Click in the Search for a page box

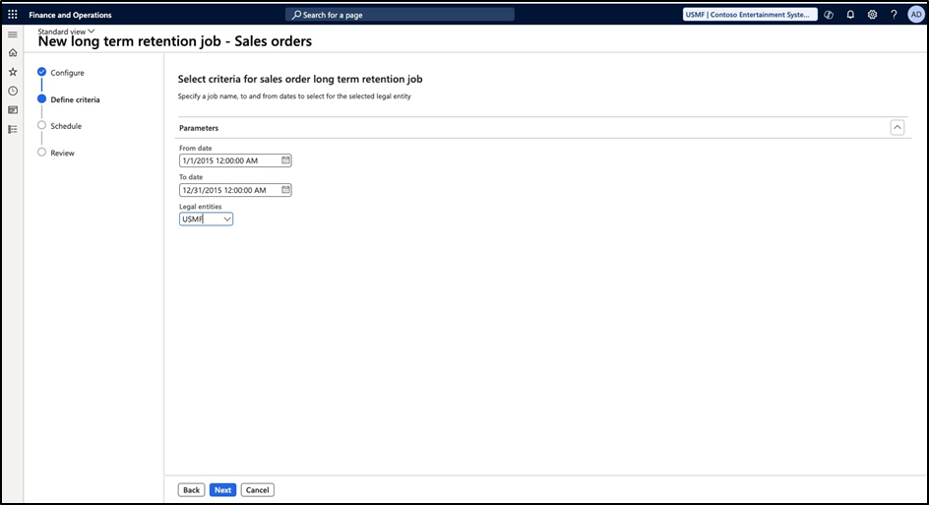[x=400, y=15]
